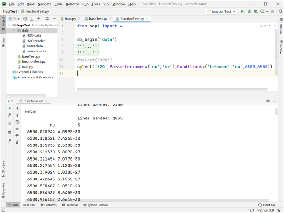Toggle scroll to end of console output
The width and height of the screenshot is (284, 213).
(17, 128)
